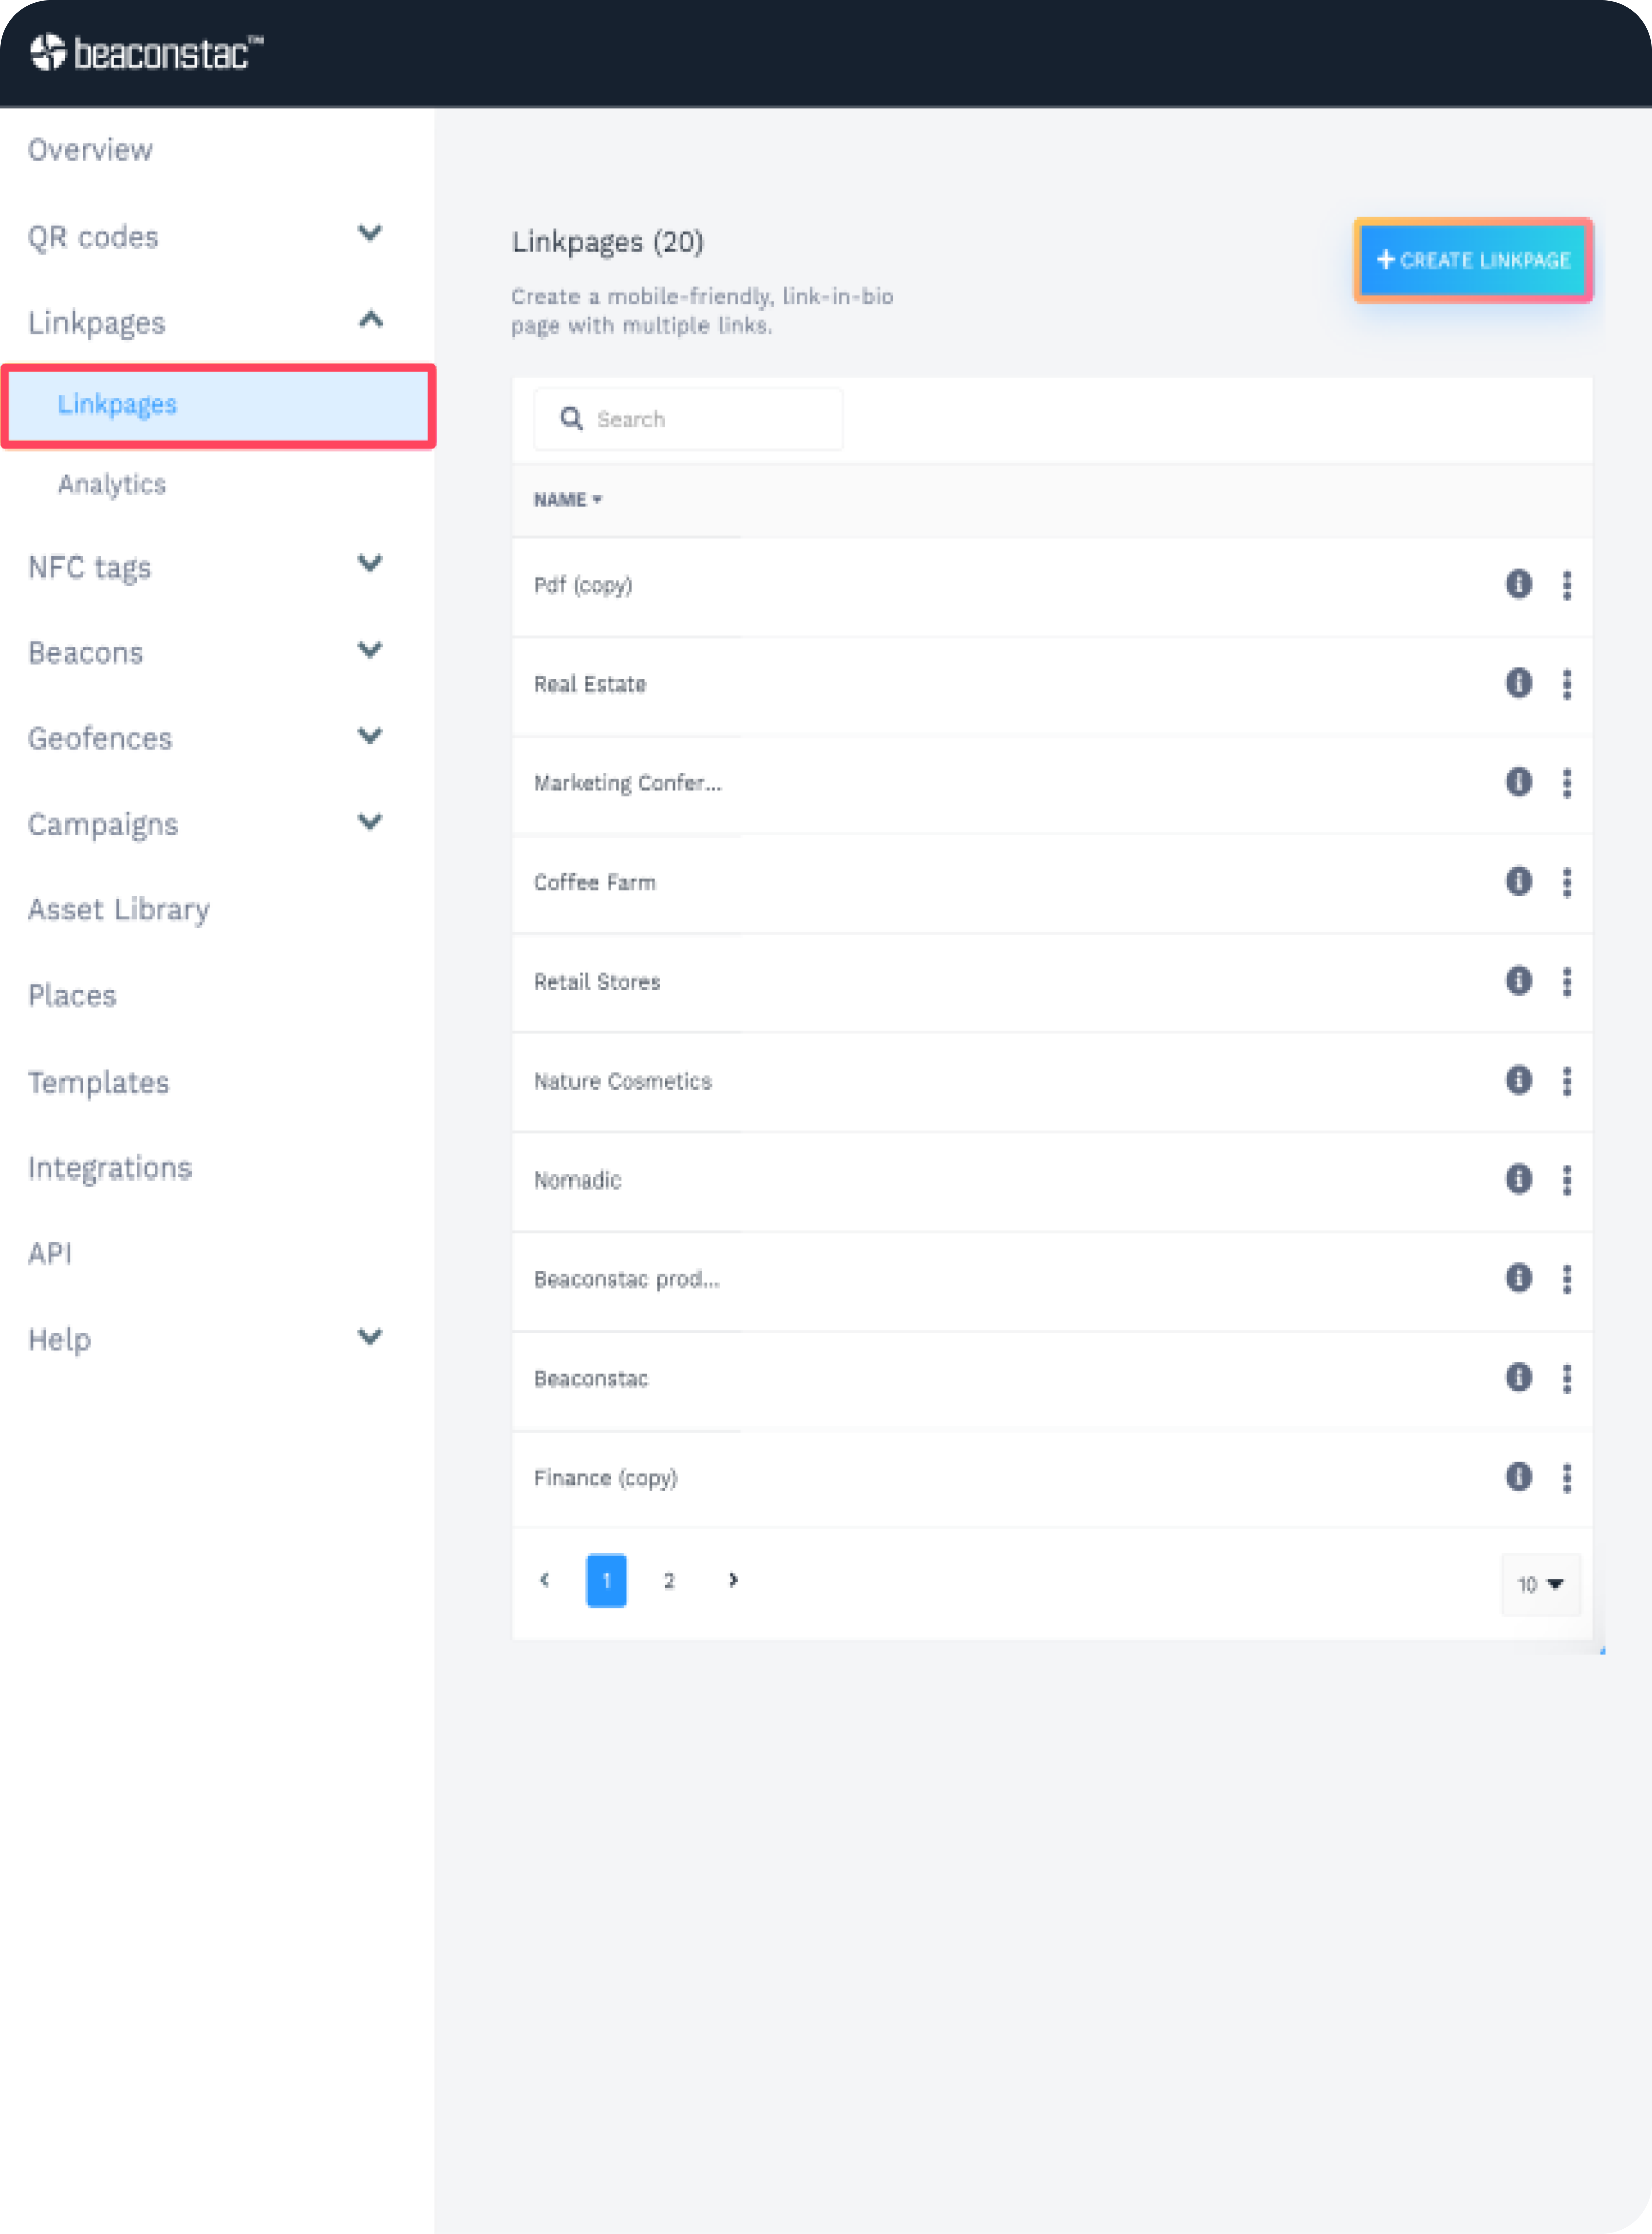Open Retail Stores linkpage
The height and width of the screenshot is (2234, 1652).
597,981
